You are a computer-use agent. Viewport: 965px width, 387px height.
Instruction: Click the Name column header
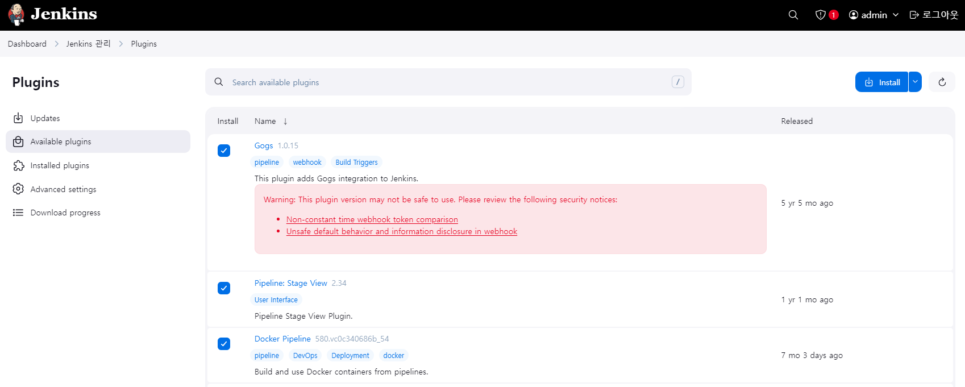click(x=265, y=121)
